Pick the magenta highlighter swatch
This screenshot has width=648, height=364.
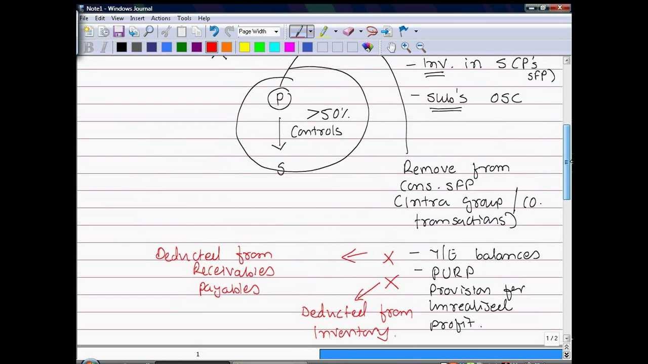click(290, 48)
